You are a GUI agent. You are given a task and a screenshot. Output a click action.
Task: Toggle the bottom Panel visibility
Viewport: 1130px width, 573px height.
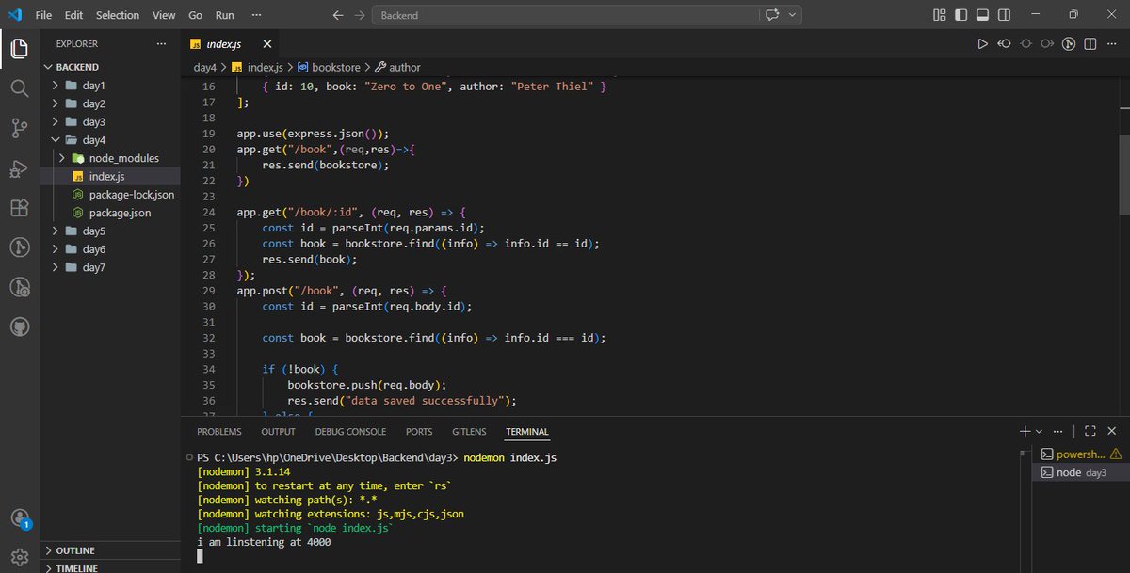[983, 15]
